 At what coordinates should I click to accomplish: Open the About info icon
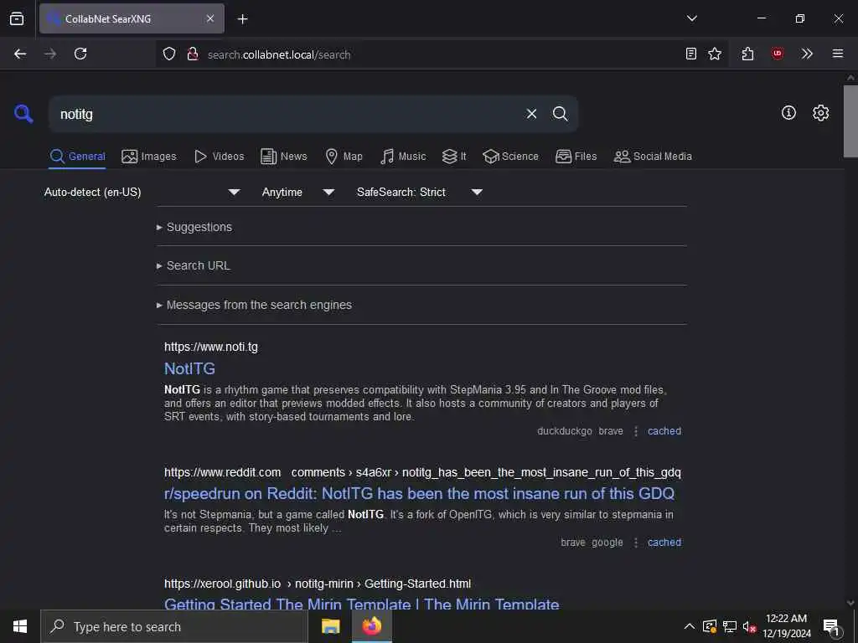coord(788,113)
